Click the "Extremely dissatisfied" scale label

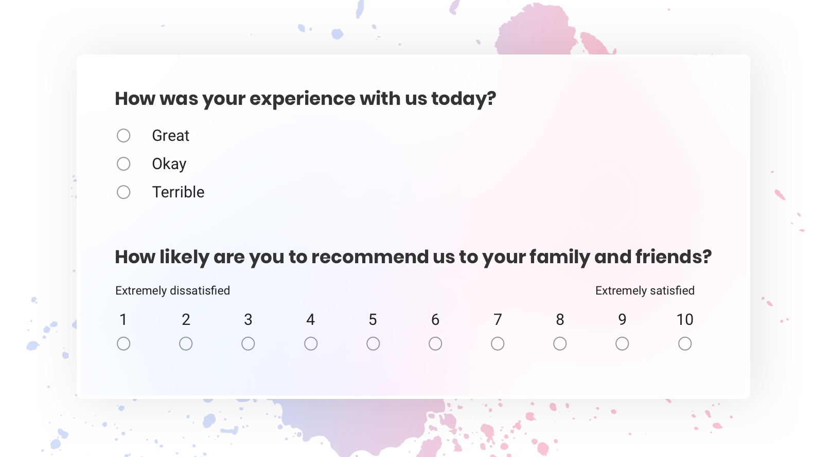point(172,290)
